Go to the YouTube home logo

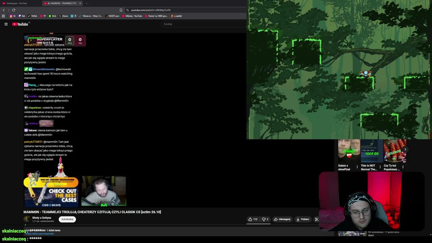point(20,24)
